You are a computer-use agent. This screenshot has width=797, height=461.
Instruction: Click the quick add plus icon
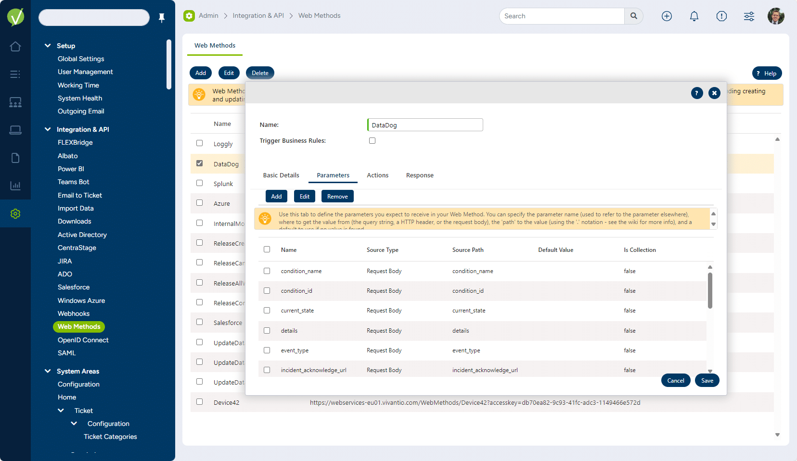point(667,16)
